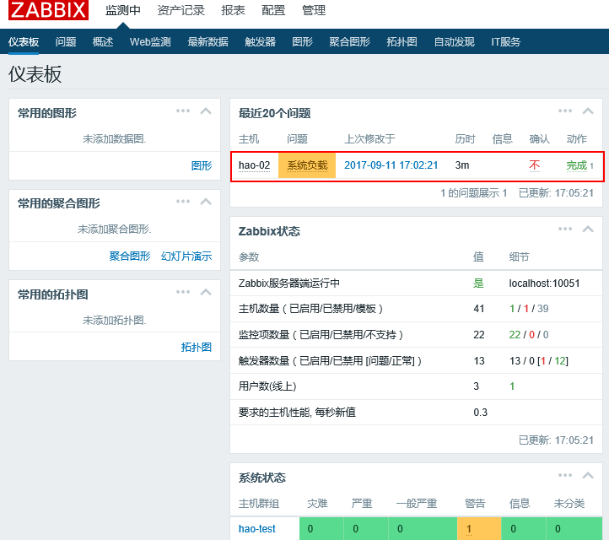Click the 未添加数据图 message
This screenshot has height=540, width=609.
pos(114,138)
